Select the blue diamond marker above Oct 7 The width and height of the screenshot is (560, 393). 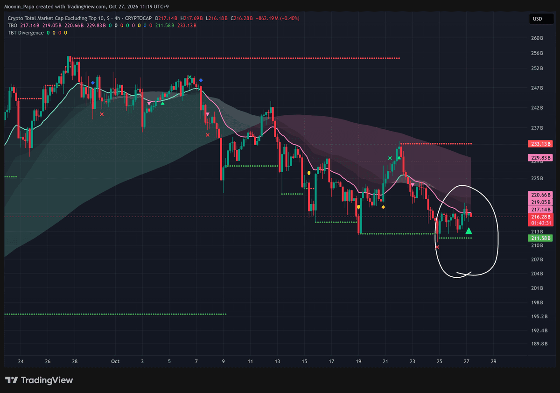click(201, 80)
